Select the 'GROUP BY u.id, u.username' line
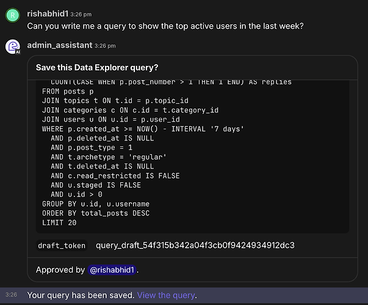The width and height of the screenshot is (368, 305). pyautogui.click(x=96, y=204)
